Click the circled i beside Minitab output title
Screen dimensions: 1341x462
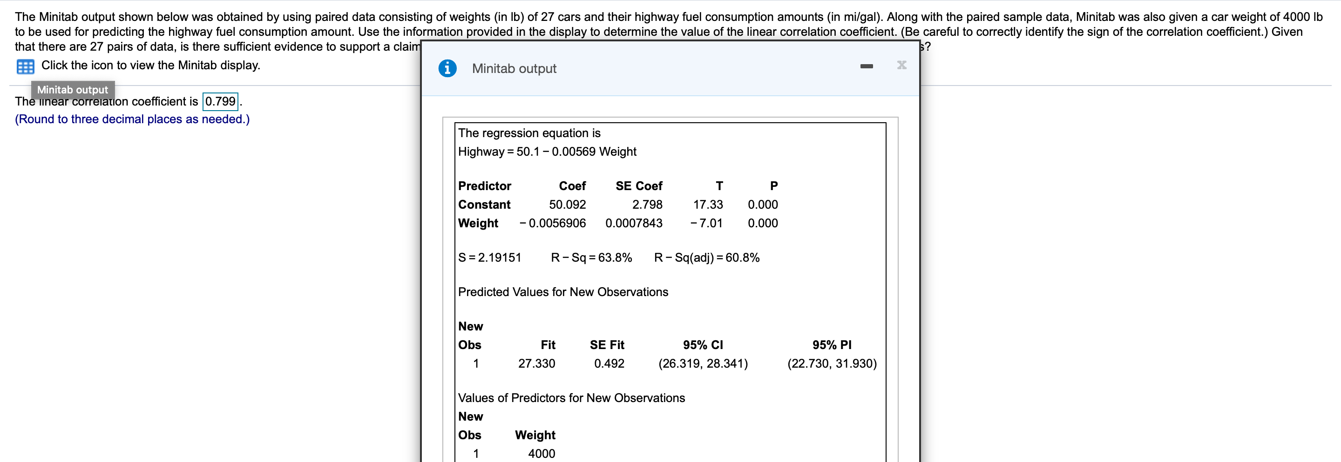click(447, 67)
